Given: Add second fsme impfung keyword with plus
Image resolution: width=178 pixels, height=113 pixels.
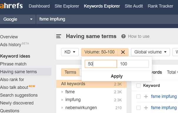Looking at the screenshot, I should tap(146, 108).
